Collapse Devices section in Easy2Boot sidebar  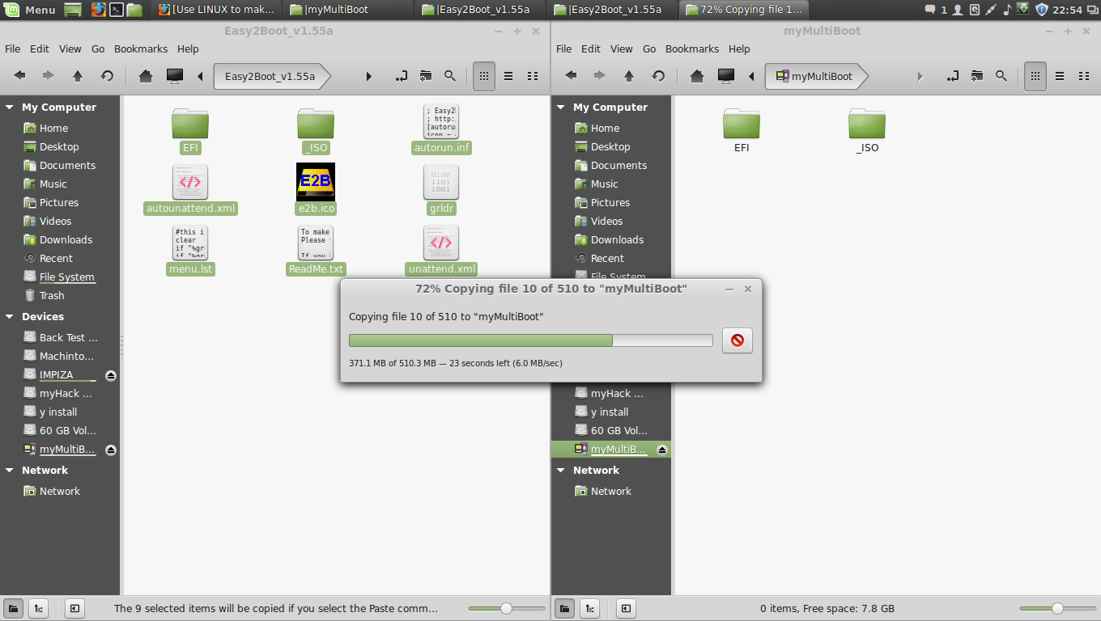click(x=10, y=316)
